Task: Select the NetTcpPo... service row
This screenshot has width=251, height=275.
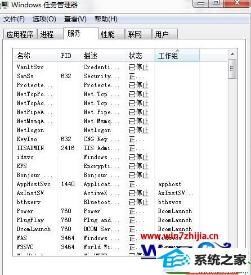Action: pos(120,94)
